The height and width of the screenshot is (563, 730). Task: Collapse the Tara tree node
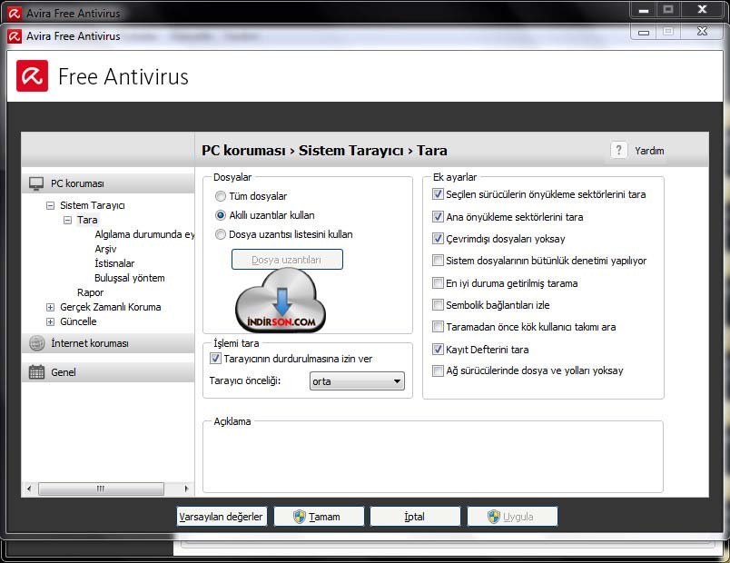tap(67, 220)
